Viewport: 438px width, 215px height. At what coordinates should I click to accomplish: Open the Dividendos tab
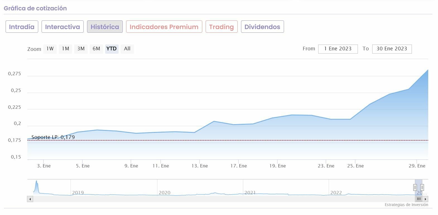262,27
